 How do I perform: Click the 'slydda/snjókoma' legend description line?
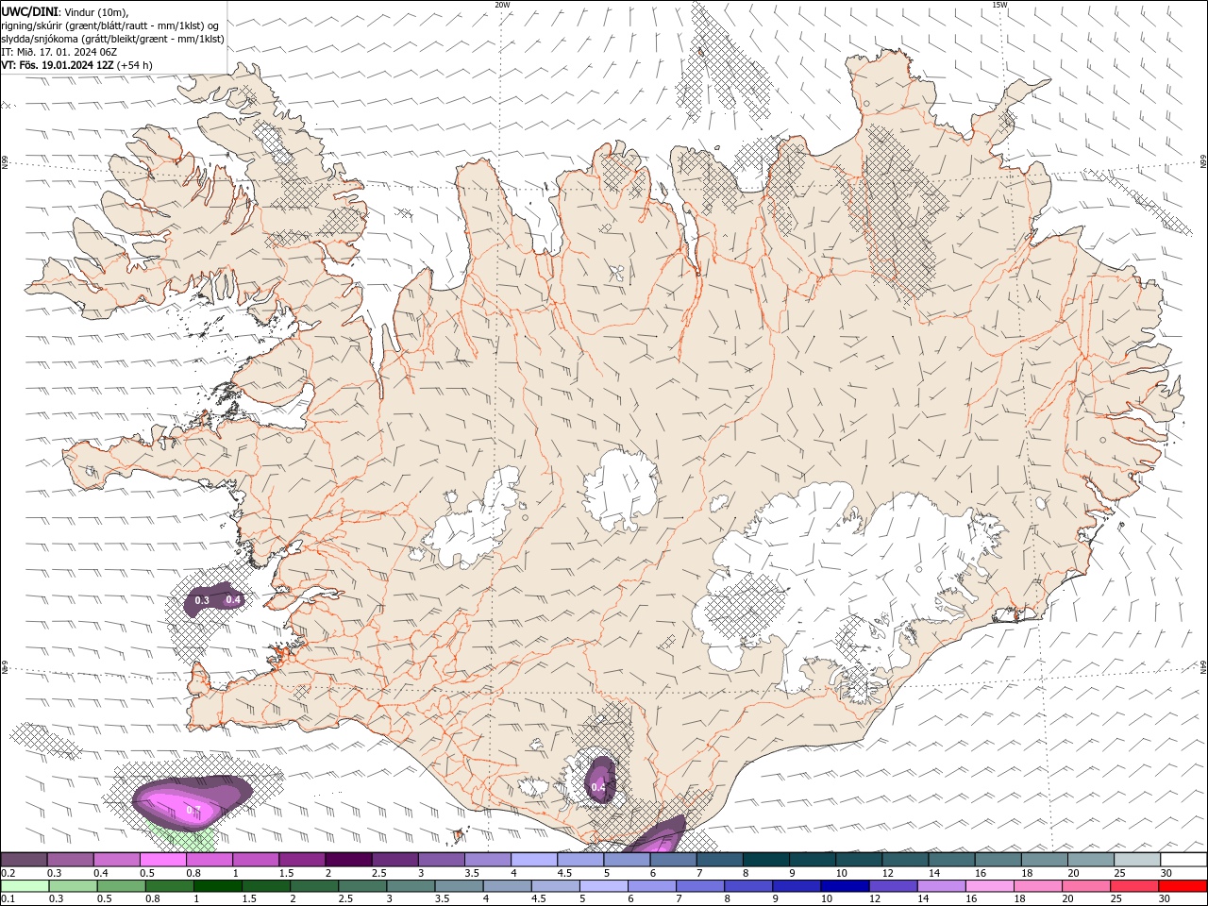point(112,39)
